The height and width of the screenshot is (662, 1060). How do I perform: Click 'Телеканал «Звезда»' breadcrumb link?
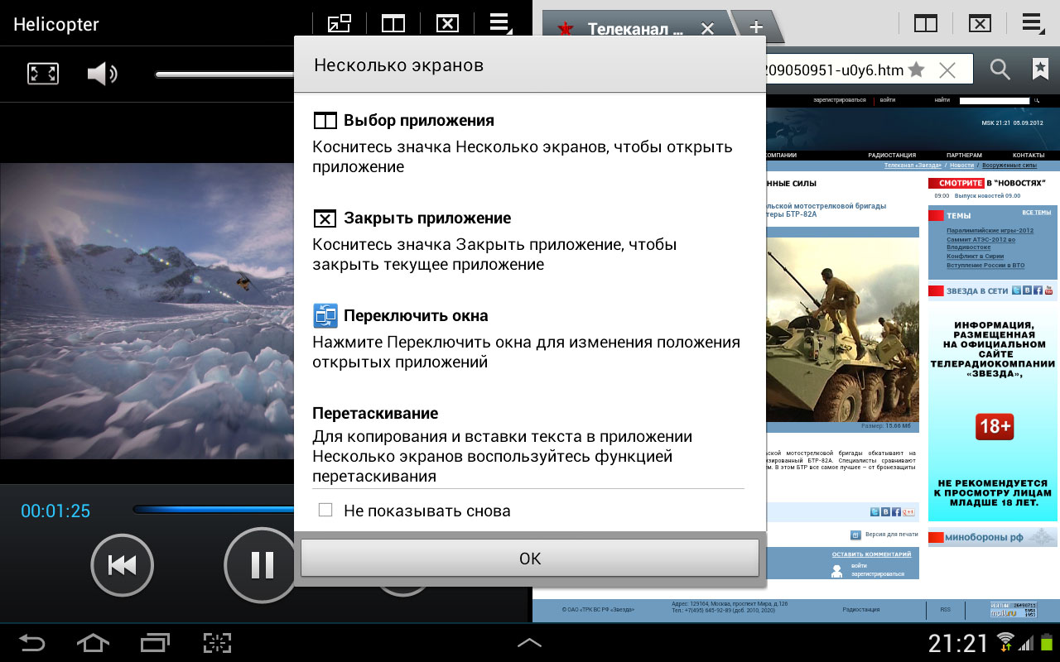[x=913, y=165]
